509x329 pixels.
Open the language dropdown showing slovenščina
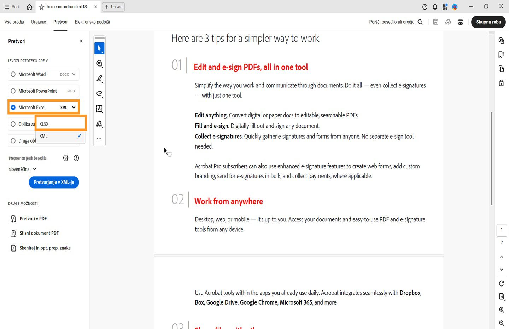[22, 169]
